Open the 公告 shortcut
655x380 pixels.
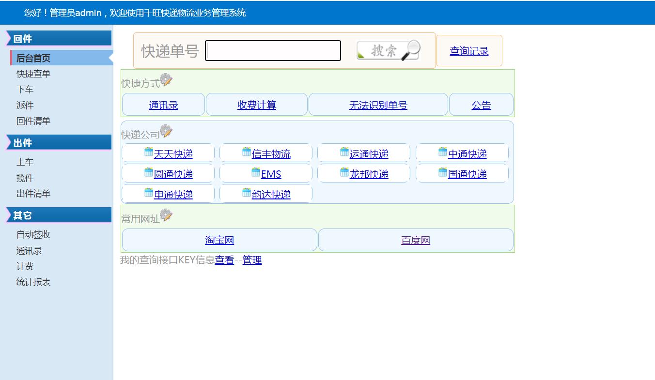click(481, 105)
